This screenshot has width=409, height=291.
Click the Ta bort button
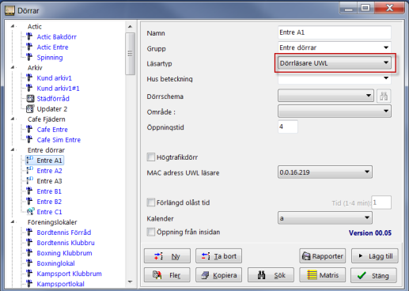tap(218, 256)
